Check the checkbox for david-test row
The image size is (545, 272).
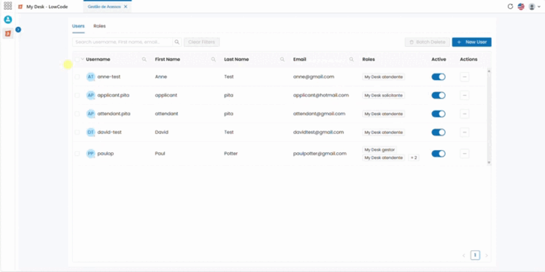click(x=77, y=132)
